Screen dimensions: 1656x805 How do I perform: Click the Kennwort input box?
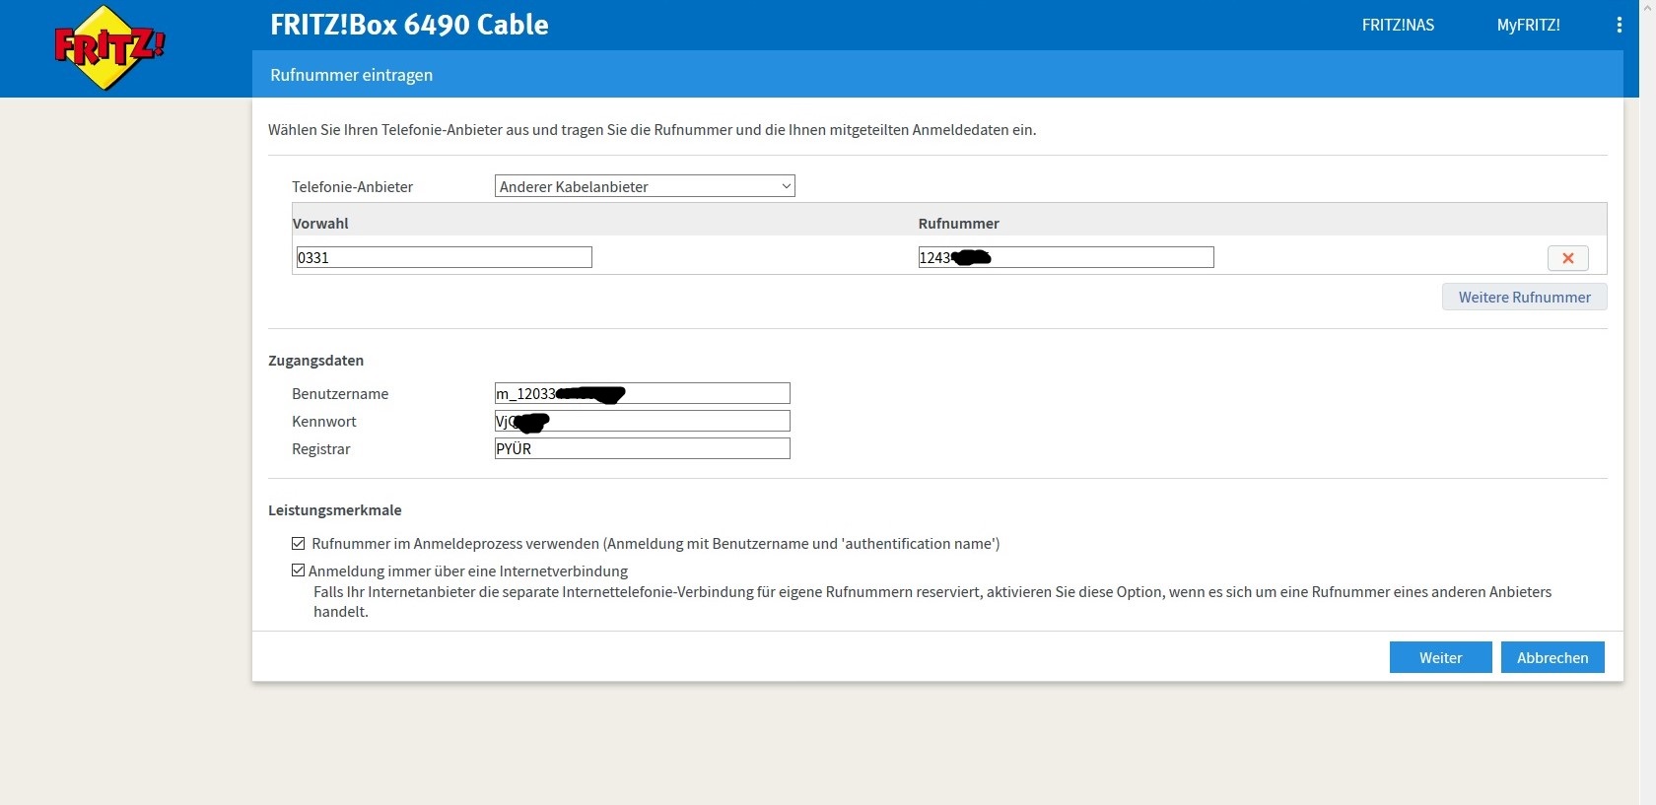(x=670, y=422)
